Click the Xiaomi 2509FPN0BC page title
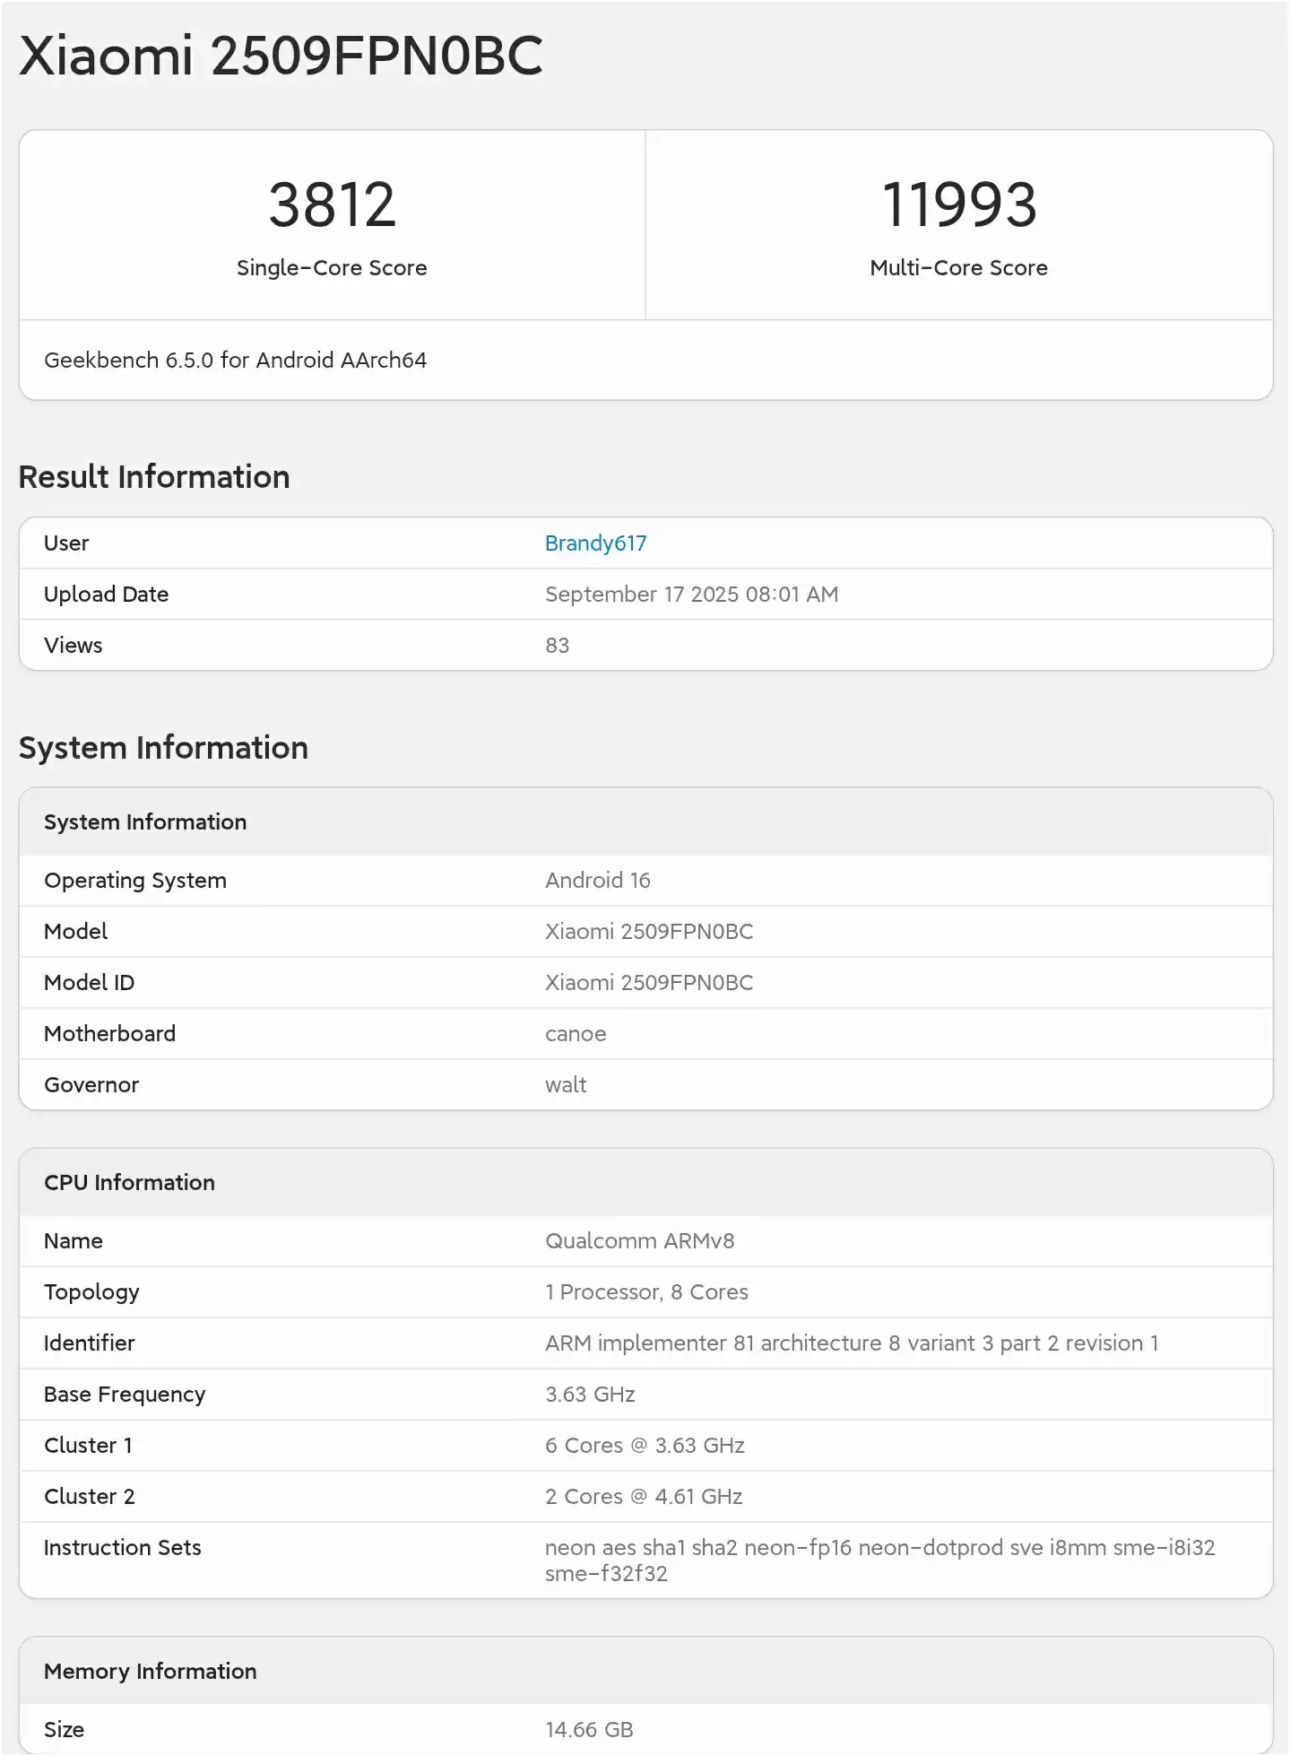Viewport: 1290px width, 1756px height. (281, 56)
